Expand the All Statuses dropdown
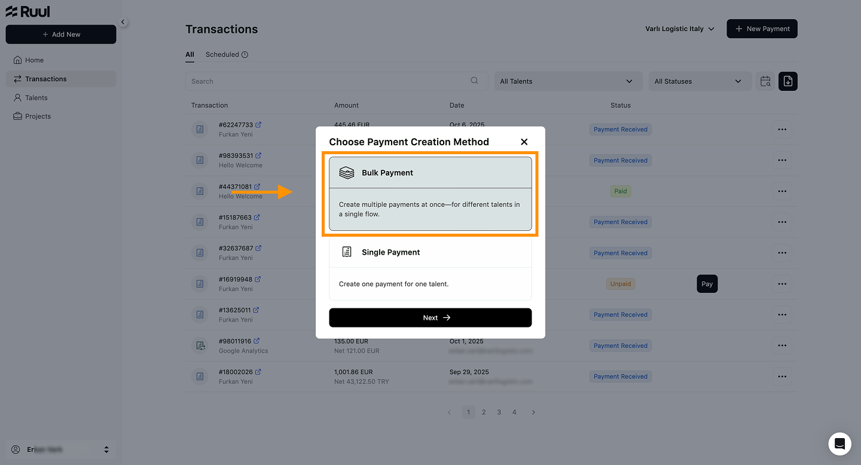861x465 pixels. click(x=700, y=81)
